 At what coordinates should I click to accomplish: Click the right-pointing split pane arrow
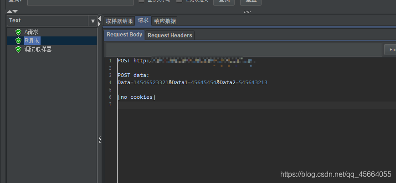[x=99, y=24]
